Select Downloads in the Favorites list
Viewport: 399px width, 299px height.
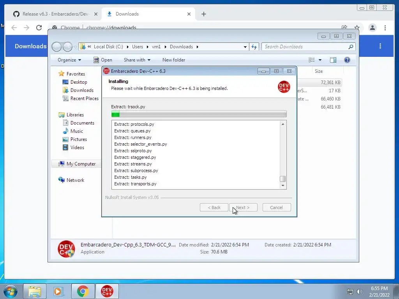[82, 90]
